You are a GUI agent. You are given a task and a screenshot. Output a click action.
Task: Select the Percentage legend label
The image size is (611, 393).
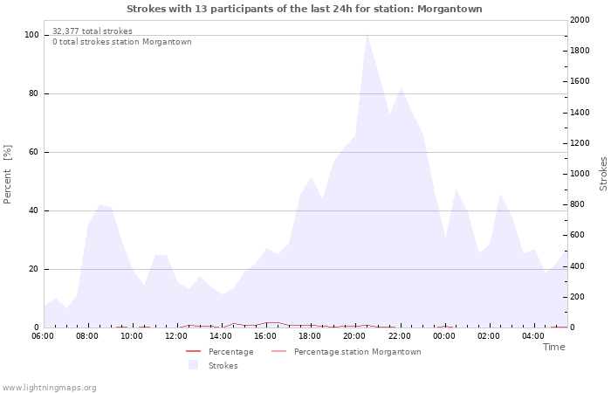click(230, 352)
